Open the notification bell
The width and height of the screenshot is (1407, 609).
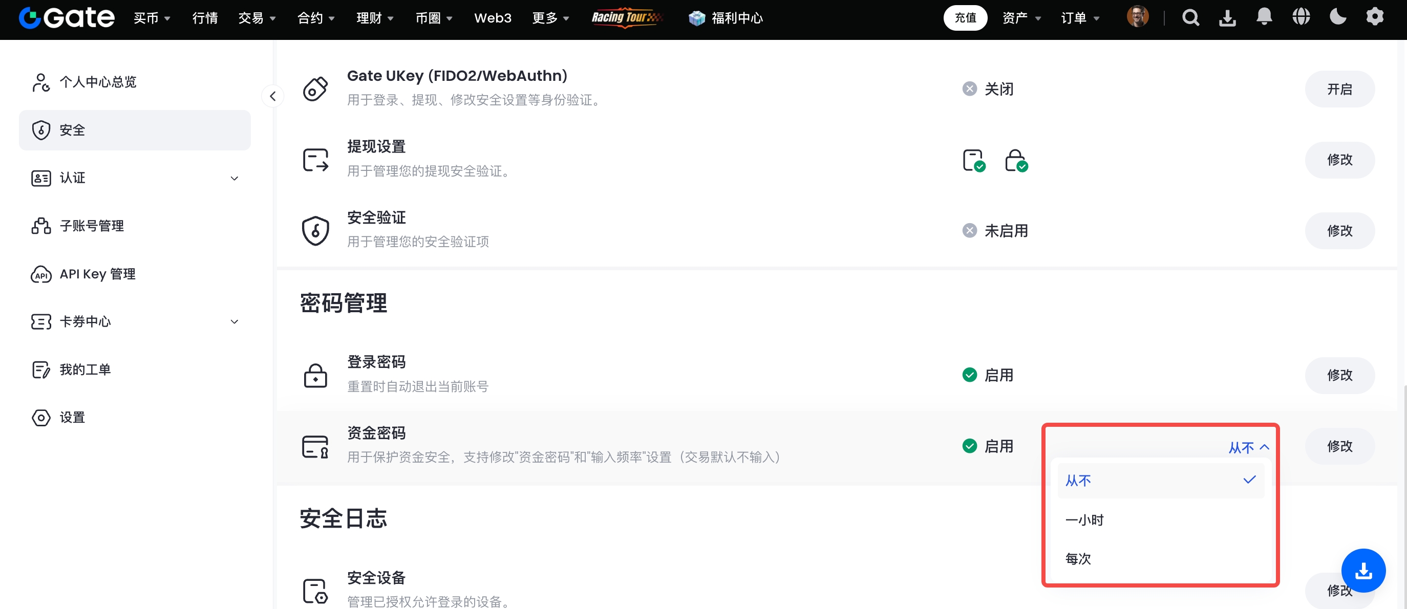click(1264, 17)
